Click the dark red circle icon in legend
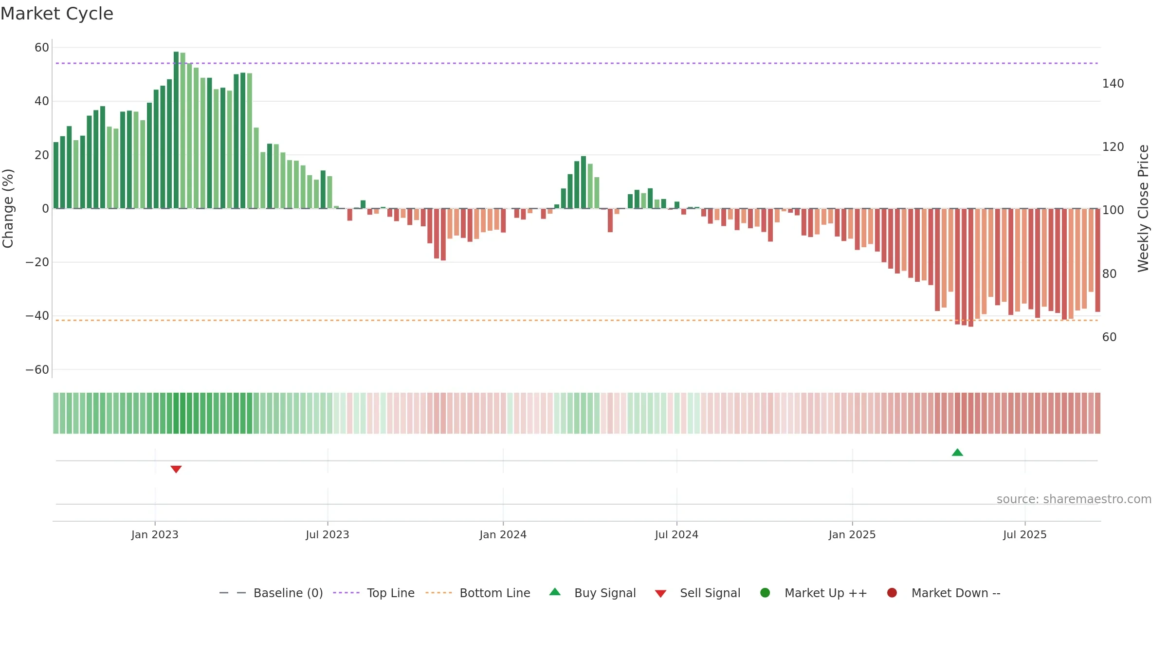This screenshot has width=1168, height=657. click(892, 593)
